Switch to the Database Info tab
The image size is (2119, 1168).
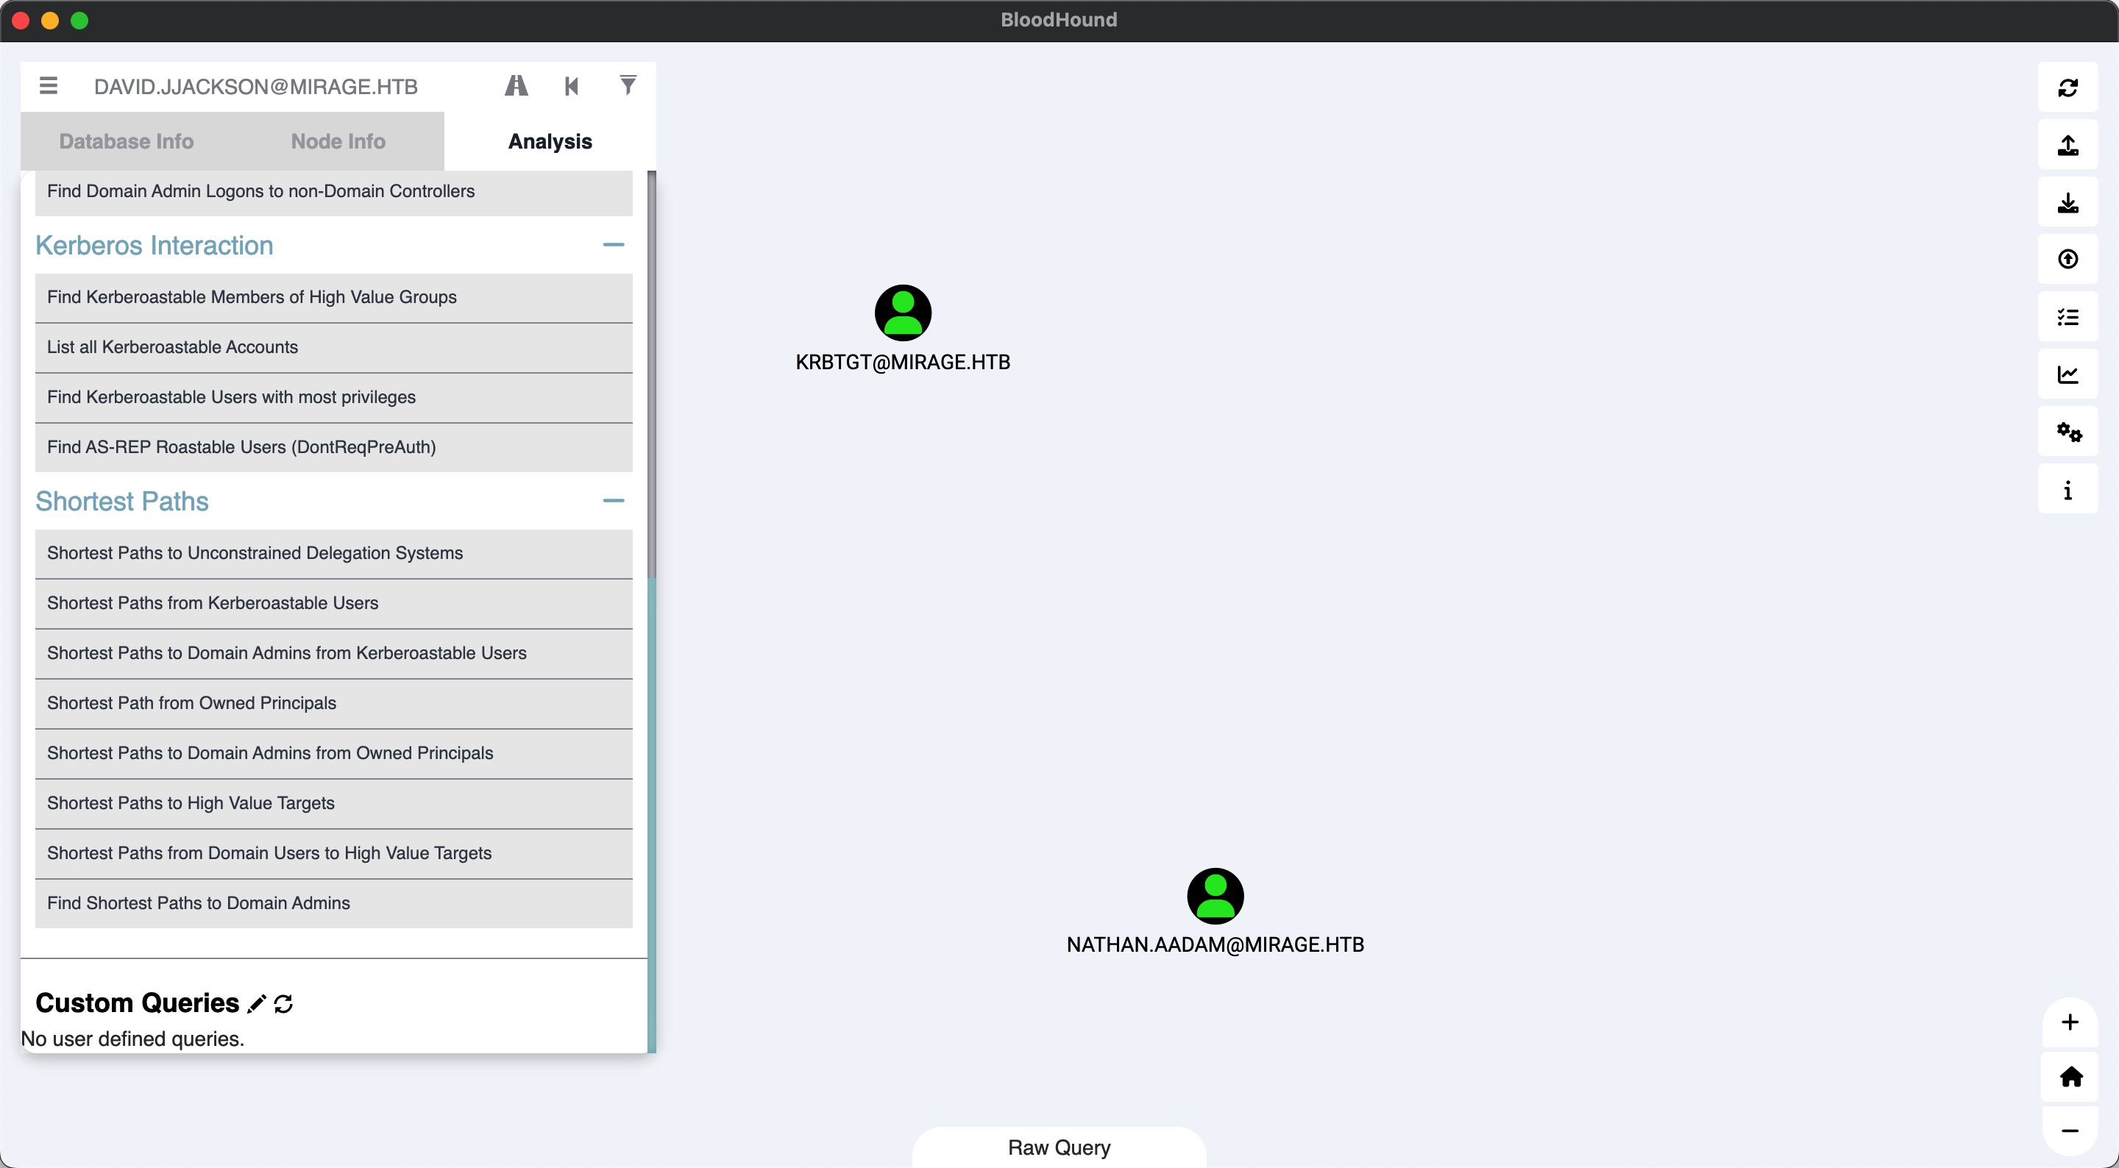[x=126, y=141]
